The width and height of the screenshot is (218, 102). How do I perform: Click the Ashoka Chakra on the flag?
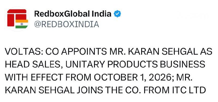(22, 24)
